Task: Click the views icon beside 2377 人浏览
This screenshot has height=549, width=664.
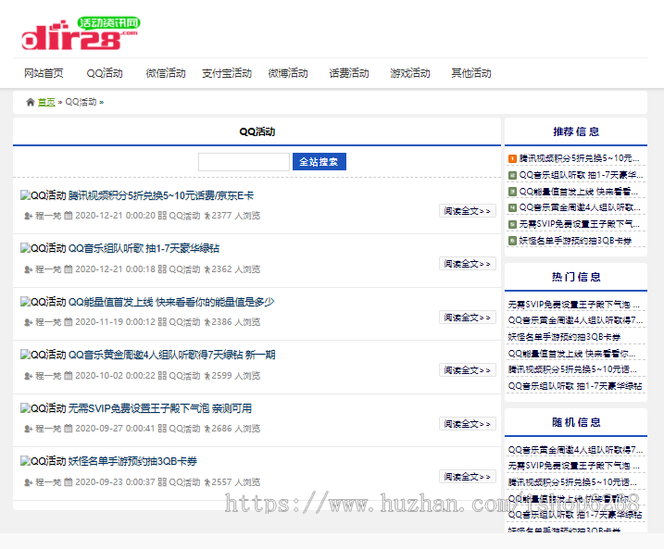Action: click(x=207, y=216)
